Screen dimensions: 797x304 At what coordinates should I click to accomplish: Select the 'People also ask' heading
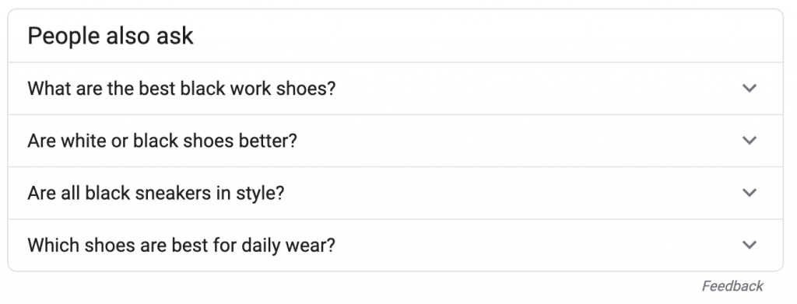(111, 36)
